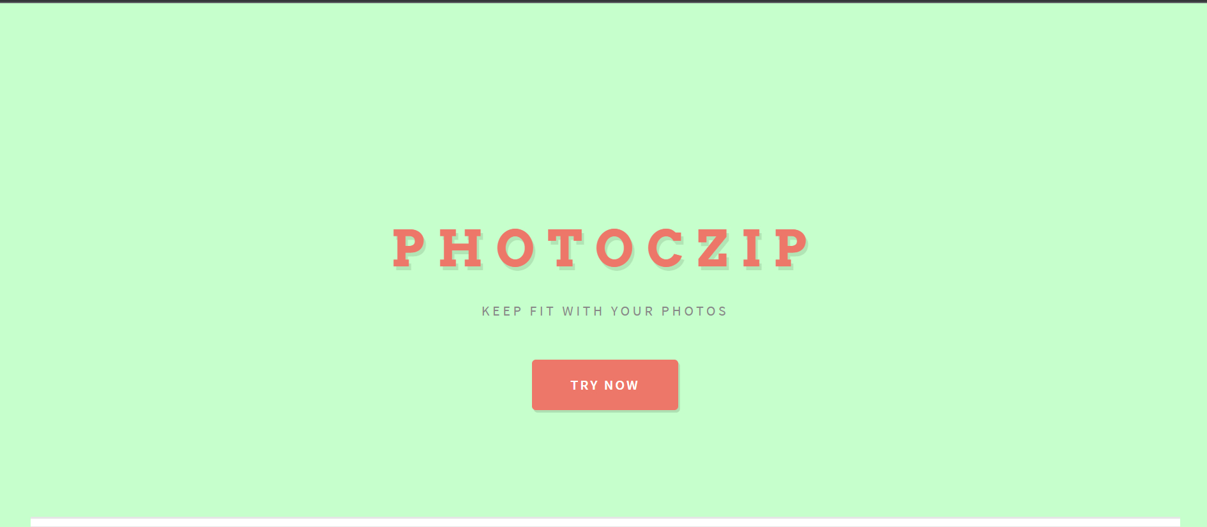The image size is (1207, 527).
Task: Click the second O in PHOTOCZIP
Action: (615, 248)
